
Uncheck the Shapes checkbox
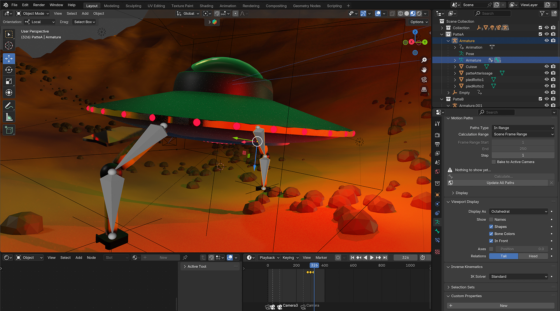(491, 227)
